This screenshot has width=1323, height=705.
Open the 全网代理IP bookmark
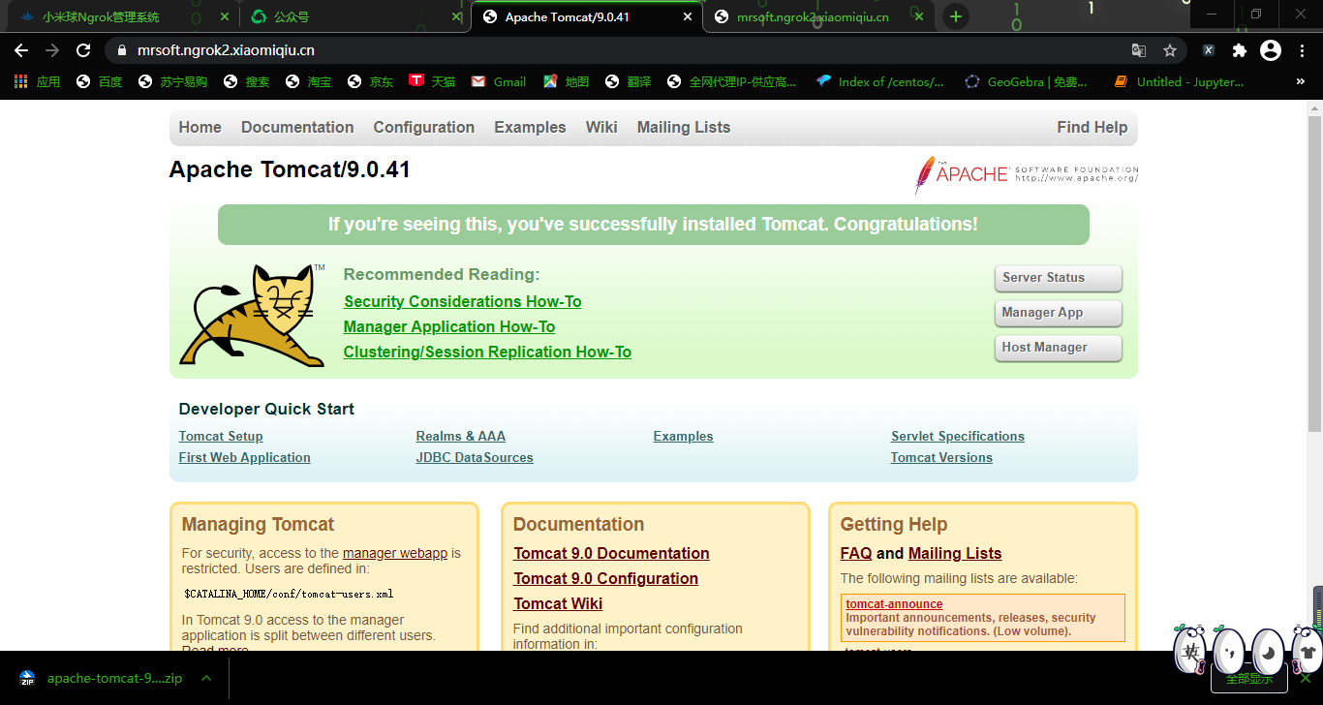pos(731,82)
